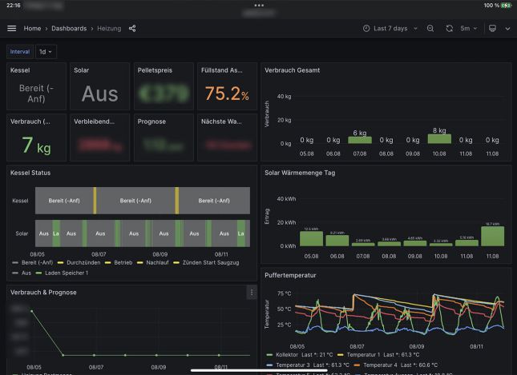The height and width of the screenshot is (375, 517).
Task: Share the Heizung dashboard
Action: pos(132,29)
